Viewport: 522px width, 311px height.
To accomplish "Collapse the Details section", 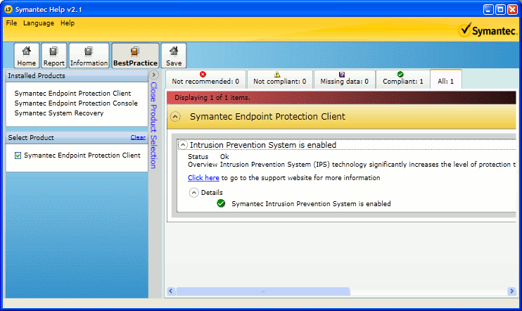I will click(x=193, y=193).
